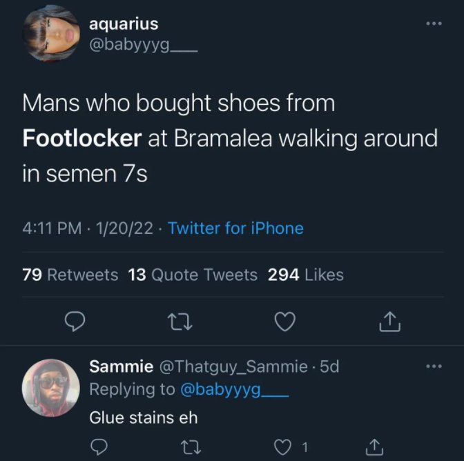The width and height of the screenshot is (464, 461).
Task: Share Sammie's reply
Action: coord(373,446)
